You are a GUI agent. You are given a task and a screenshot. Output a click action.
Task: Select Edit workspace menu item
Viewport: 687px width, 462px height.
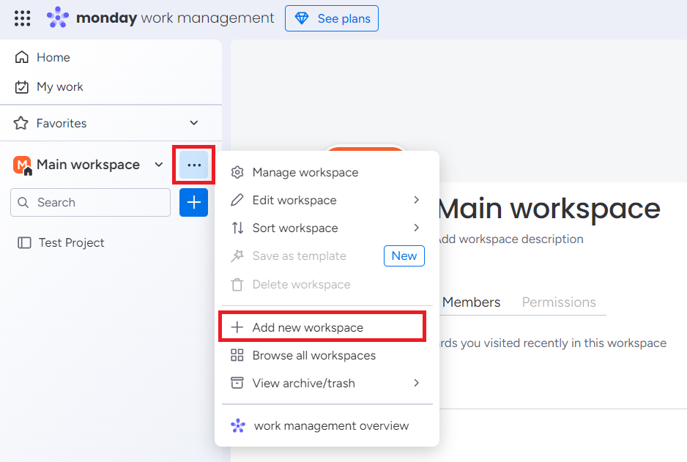click(327, 200)
